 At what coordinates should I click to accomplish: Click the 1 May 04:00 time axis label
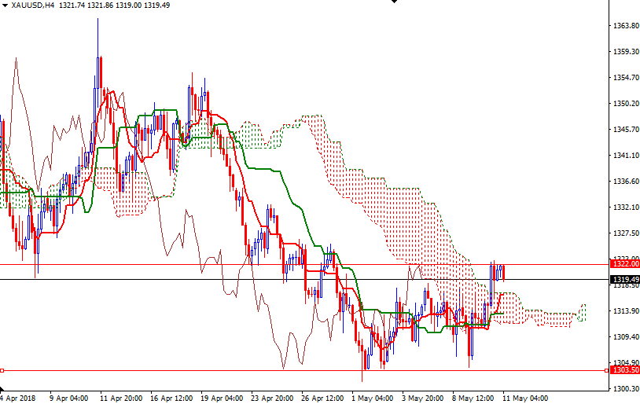tap(373, 398)
